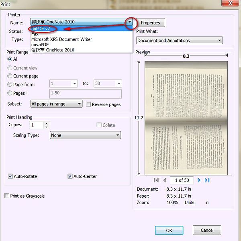The image size is (241, 241).
Task: Choose Fax from printer list
Action: [x=82, y=34]
